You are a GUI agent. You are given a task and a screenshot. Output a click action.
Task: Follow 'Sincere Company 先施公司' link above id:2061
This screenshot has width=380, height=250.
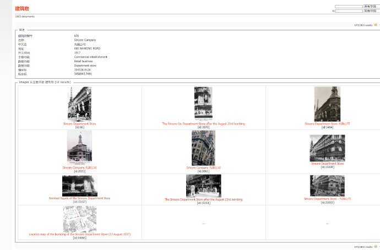click(204, 167)
